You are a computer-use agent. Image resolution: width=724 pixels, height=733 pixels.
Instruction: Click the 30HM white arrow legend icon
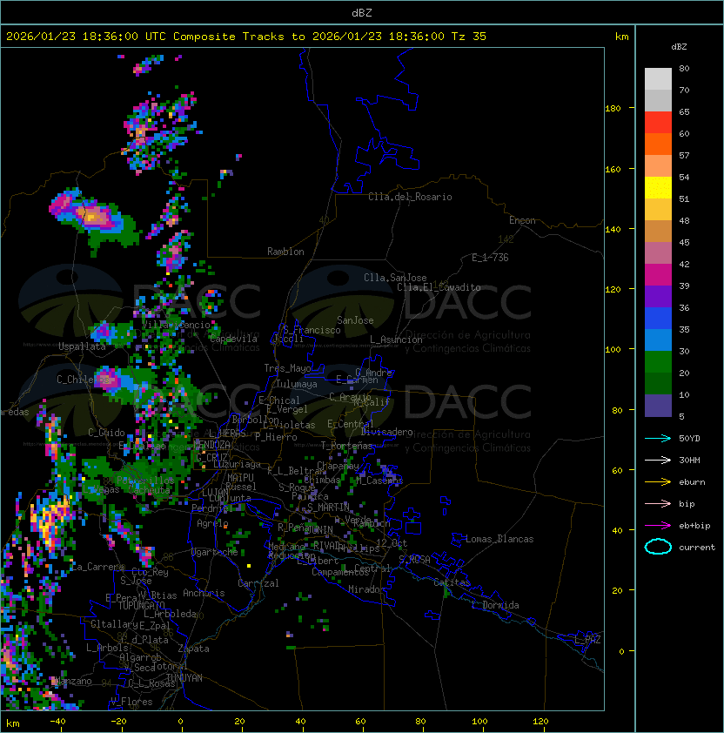point(658,461)
